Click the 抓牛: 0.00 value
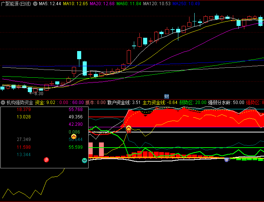The image size is (264, 202). pyautogui.click(x=95, y=102)
